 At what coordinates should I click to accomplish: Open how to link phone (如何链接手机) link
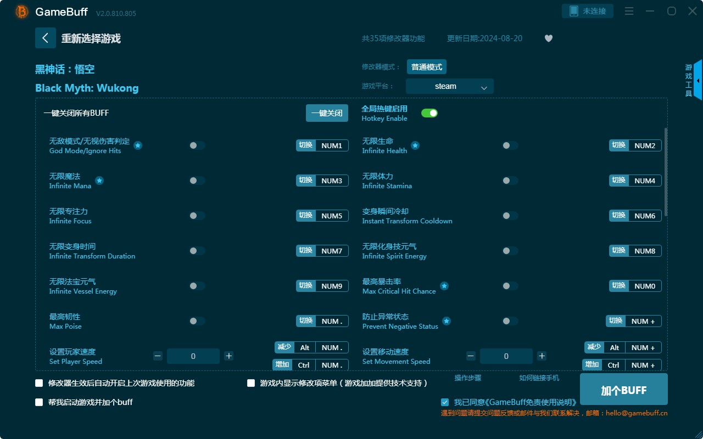click(x=539, y=378)
